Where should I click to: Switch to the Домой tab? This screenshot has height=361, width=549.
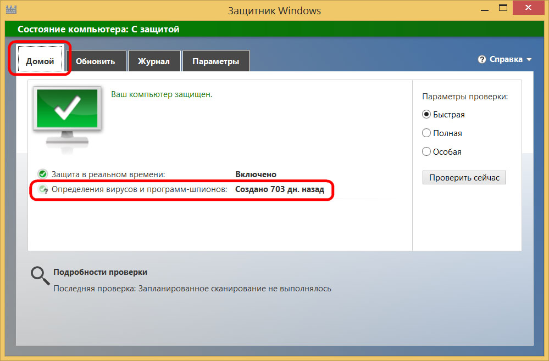coord(40,59)
